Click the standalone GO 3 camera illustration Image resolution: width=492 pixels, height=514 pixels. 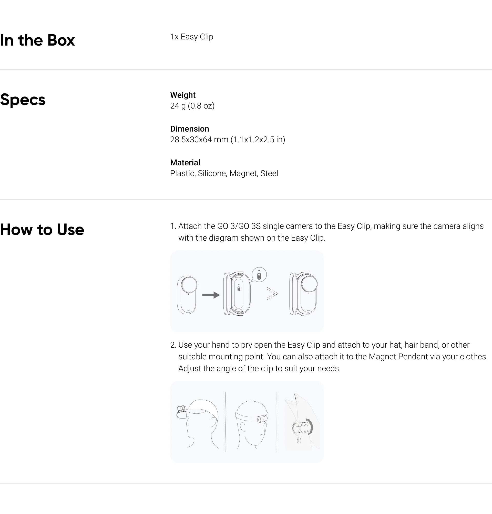[187, 295]
